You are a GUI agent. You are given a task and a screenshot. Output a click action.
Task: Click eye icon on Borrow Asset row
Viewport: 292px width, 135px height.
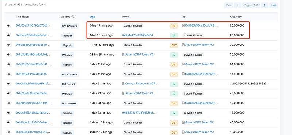[x=9, y=103]
